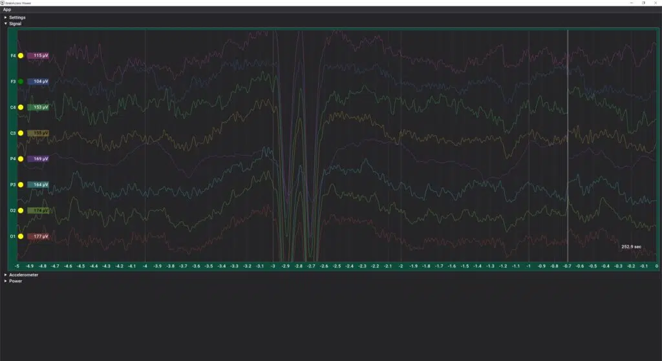Click the 252.9 sec elapsed time readout
Image resolution: width=662 pixels, height=361 pixels.
tap(631, 247)
